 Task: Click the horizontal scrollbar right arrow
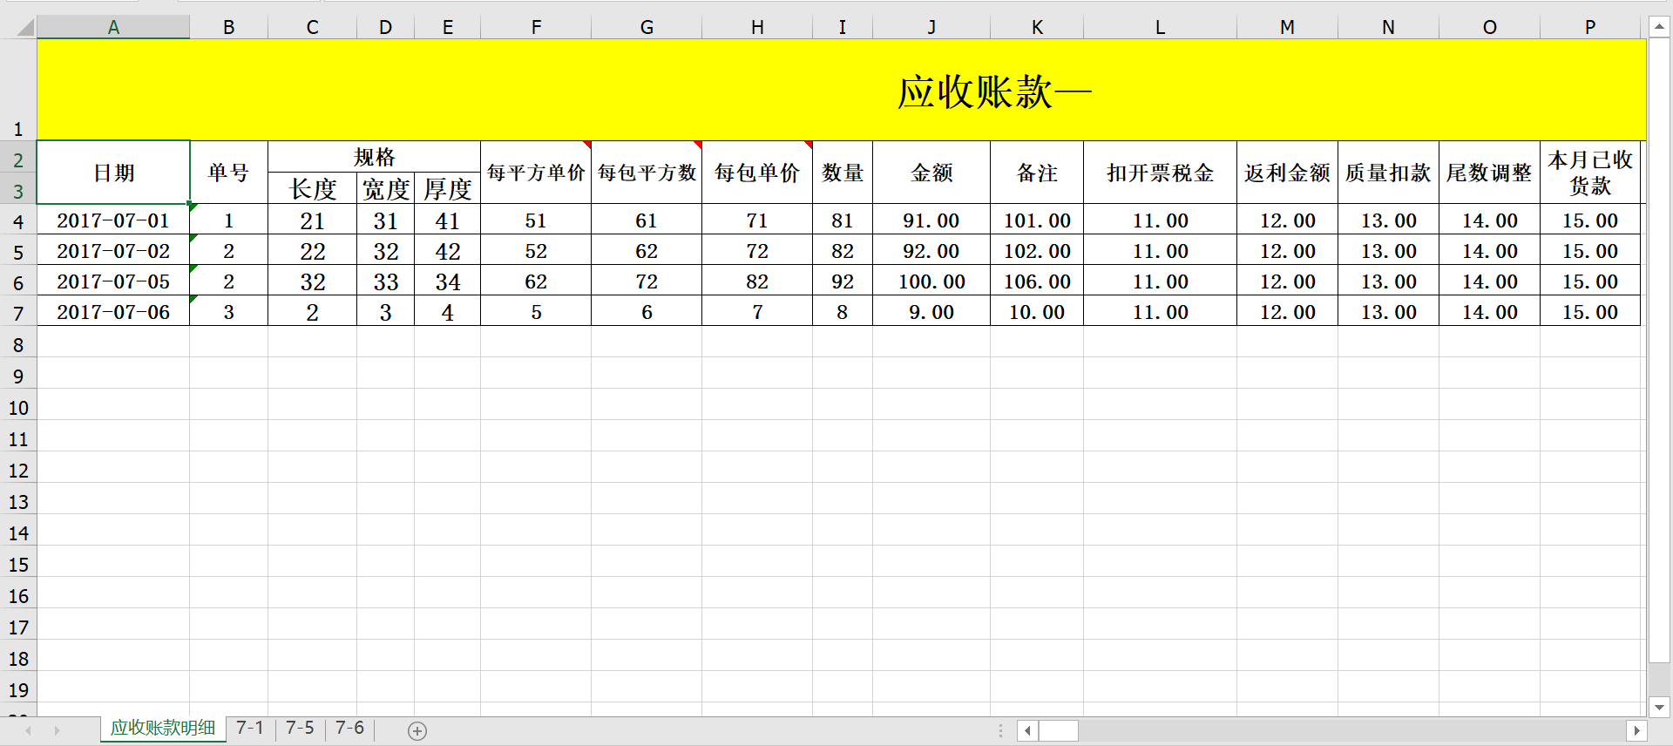point(1636,730)
